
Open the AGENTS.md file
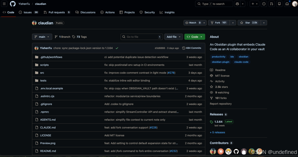click(x=48, y=120)
